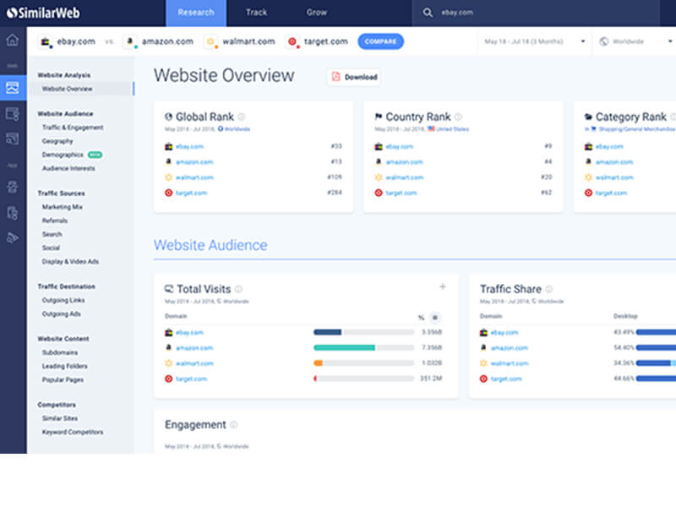The height and width of the screenshot is (507, 676).
Task: Click the Download button
Action: click(354, 77)
